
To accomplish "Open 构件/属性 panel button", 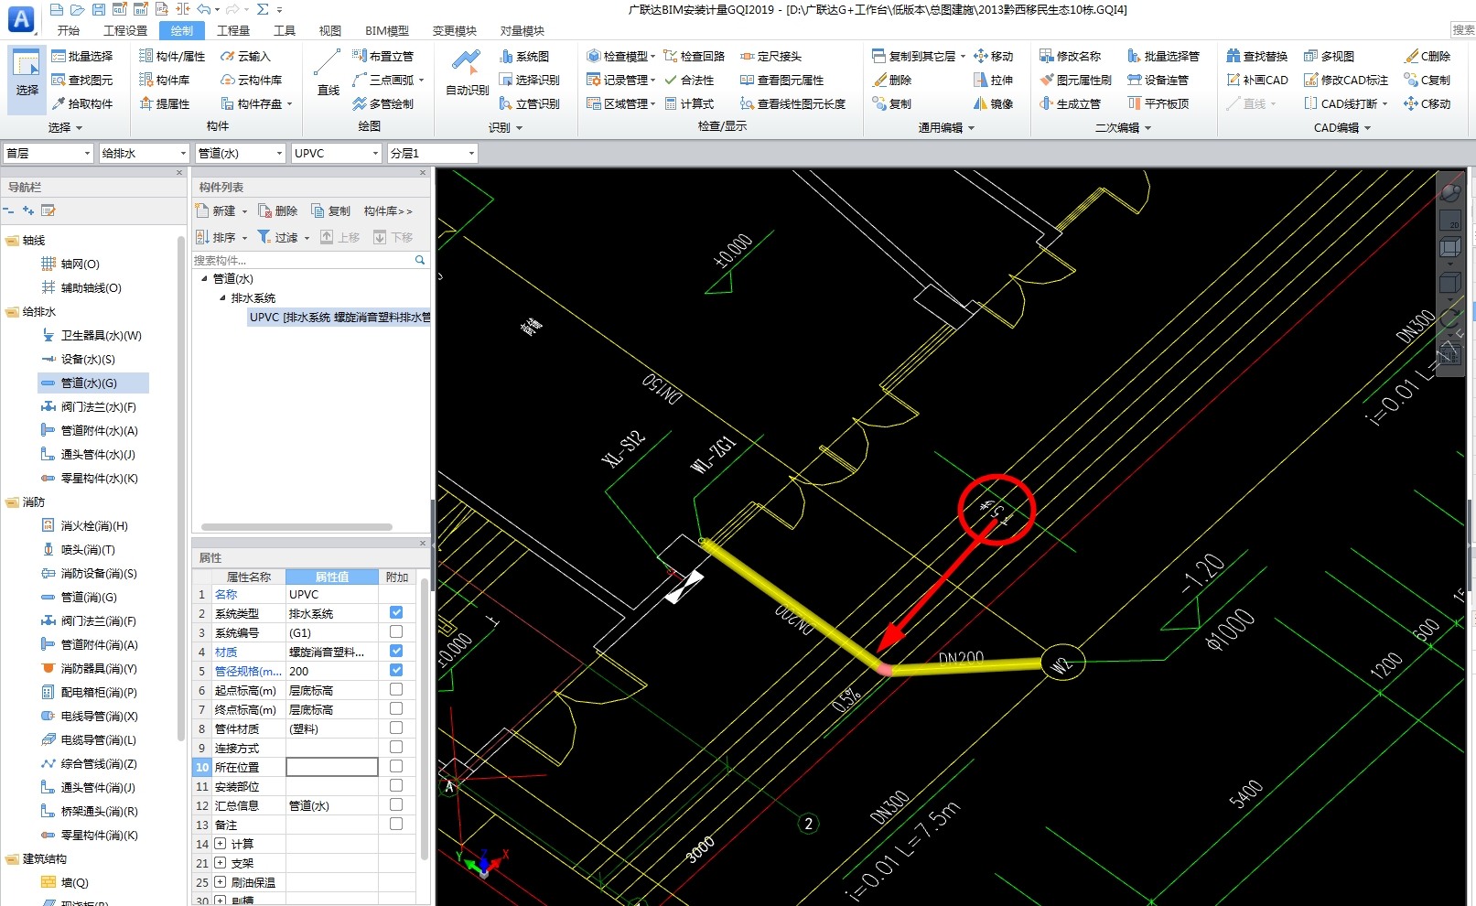I will coord(172,56).
